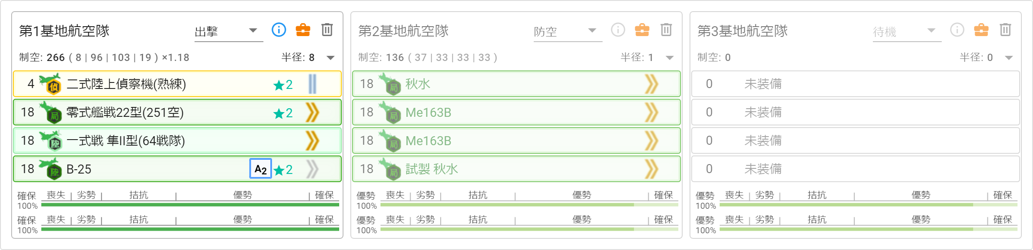Click the slot count 18 on 試製 秋水

[x=367, y=169]
